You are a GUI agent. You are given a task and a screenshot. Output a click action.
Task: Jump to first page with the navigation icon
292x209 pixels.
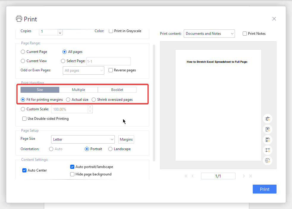[x=186, y=176]
